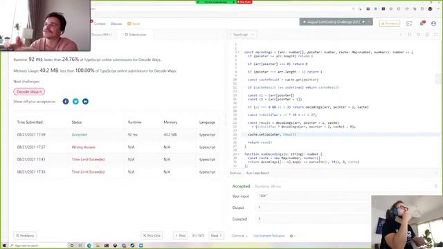Click the Your input testcase field
The width and height of the screenshot is (443, 249).
pos(314,196)
